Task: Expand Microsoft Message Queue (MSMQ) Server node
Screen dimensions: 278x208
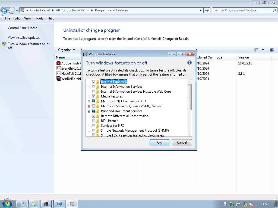Action: coord(89,106)
